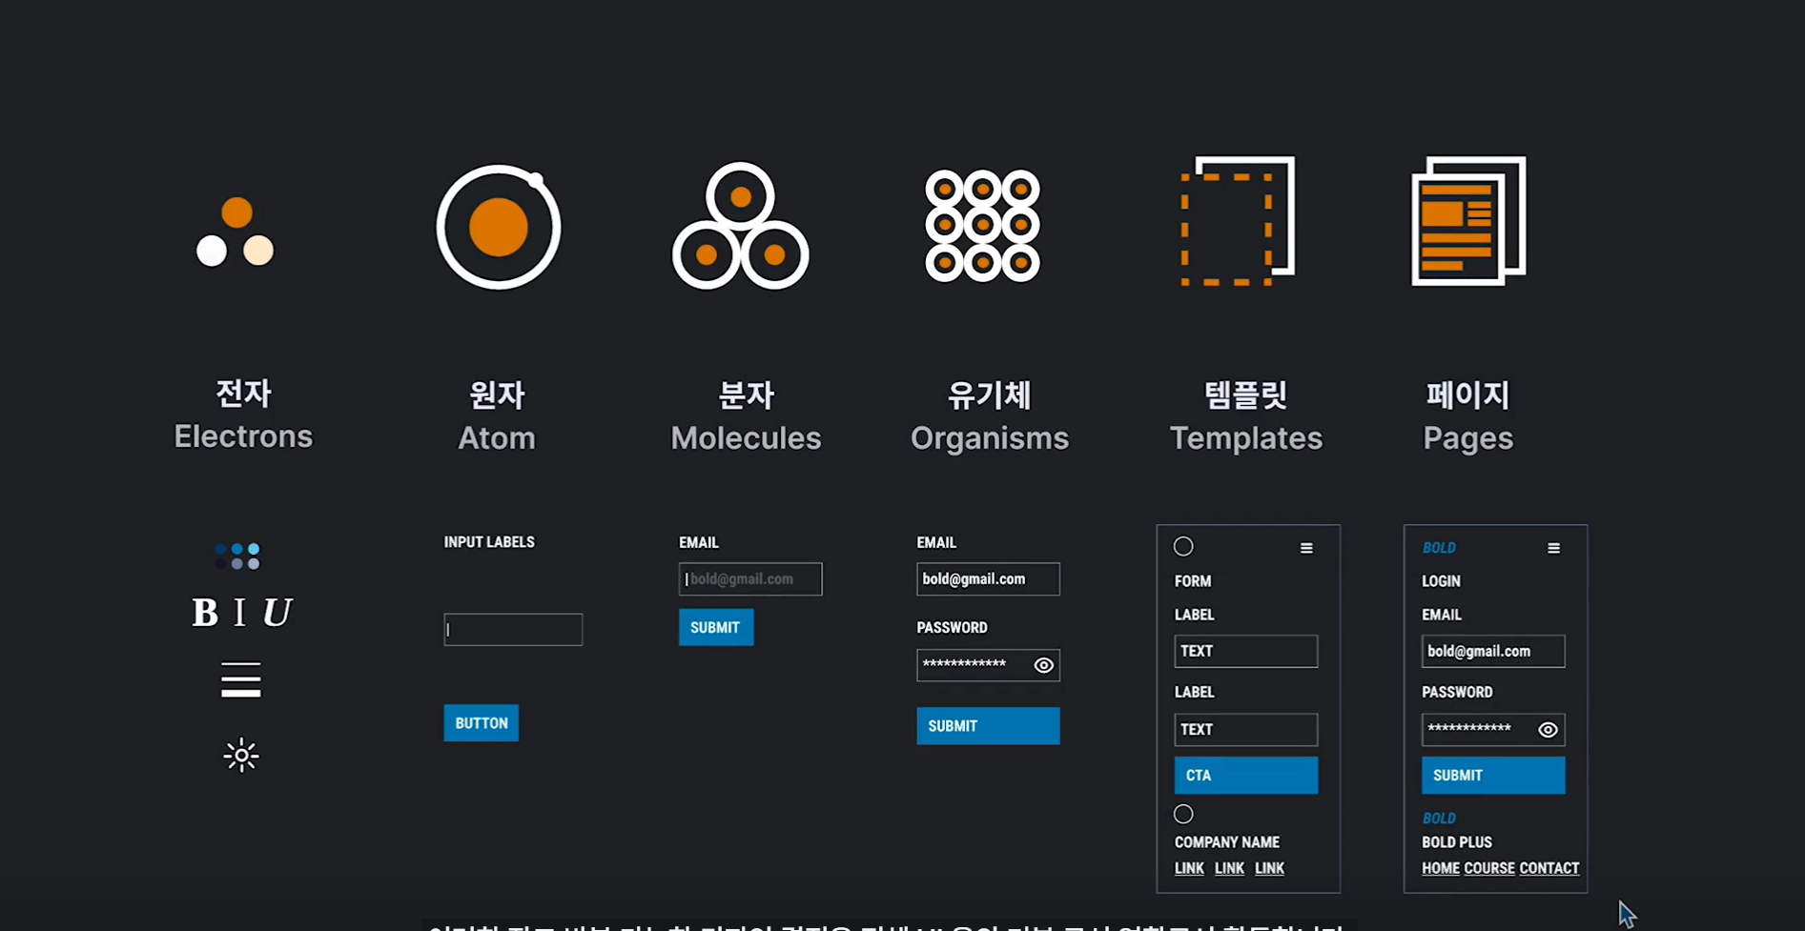Click the Organisms email field
The height and width of the screenshot is (931, 1805).
click(988, 579)
